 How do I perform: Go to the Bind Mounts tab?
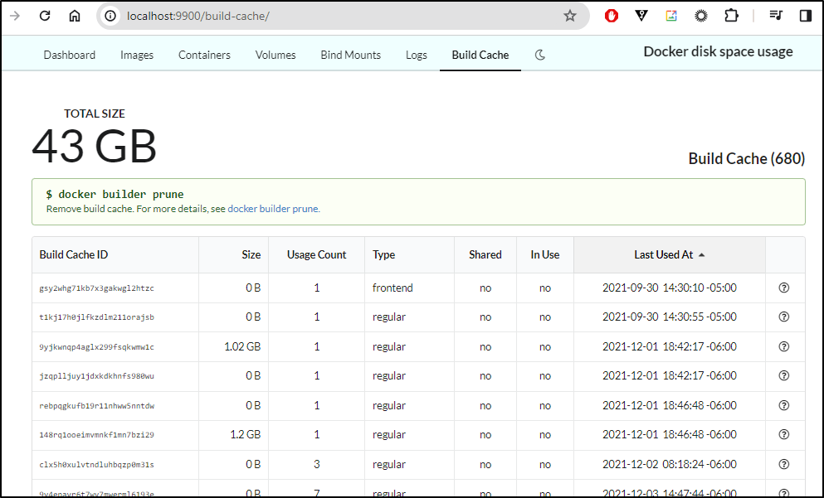coord(350,55)
